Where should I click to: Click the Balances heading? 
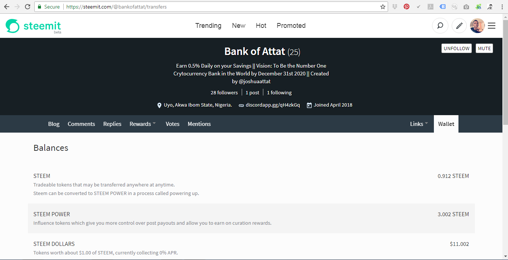(51, 148)
